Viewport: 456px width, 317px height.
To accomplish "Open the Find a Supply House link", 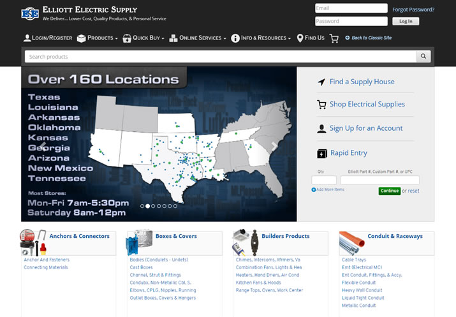I will click(x=362, y=82).
